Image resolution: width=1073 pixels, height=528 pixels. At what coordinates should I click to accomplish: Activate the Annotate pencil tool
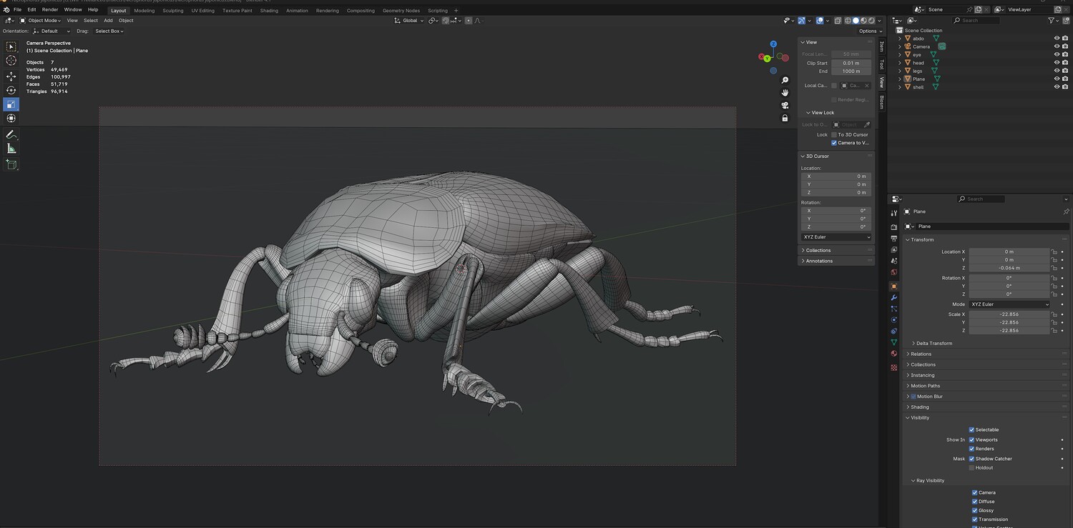tap(11, 134)
